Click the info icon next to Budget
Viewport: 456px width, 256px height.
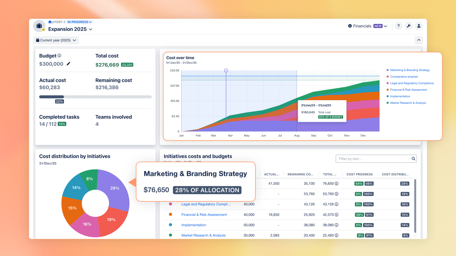[59, 55]
